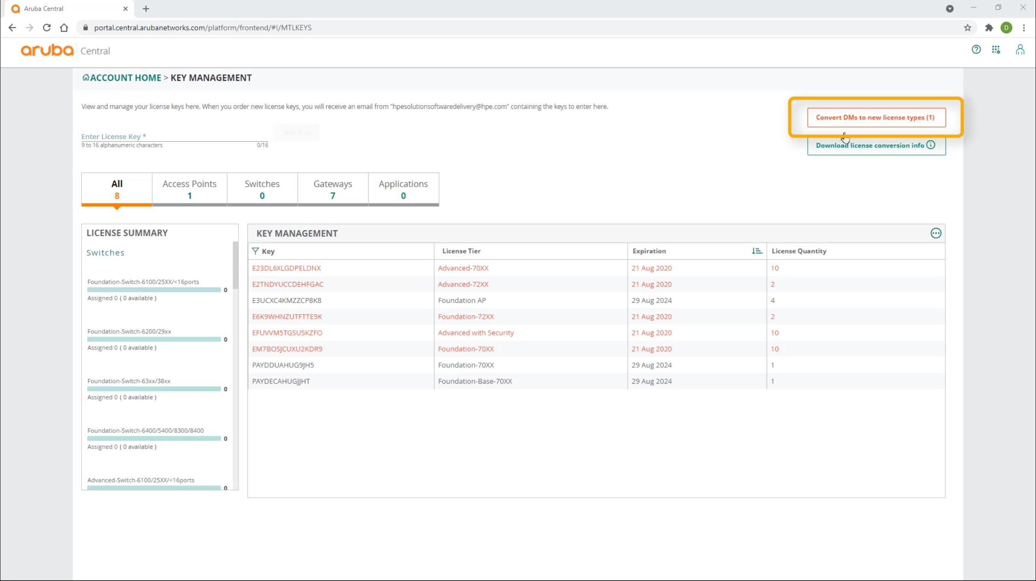Select the Switches license tab

(x=262, y=189)
